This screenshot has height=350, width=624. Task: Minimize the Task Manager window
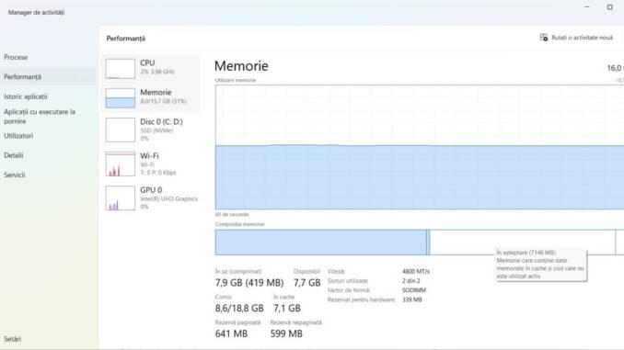[x=587, y=6]
